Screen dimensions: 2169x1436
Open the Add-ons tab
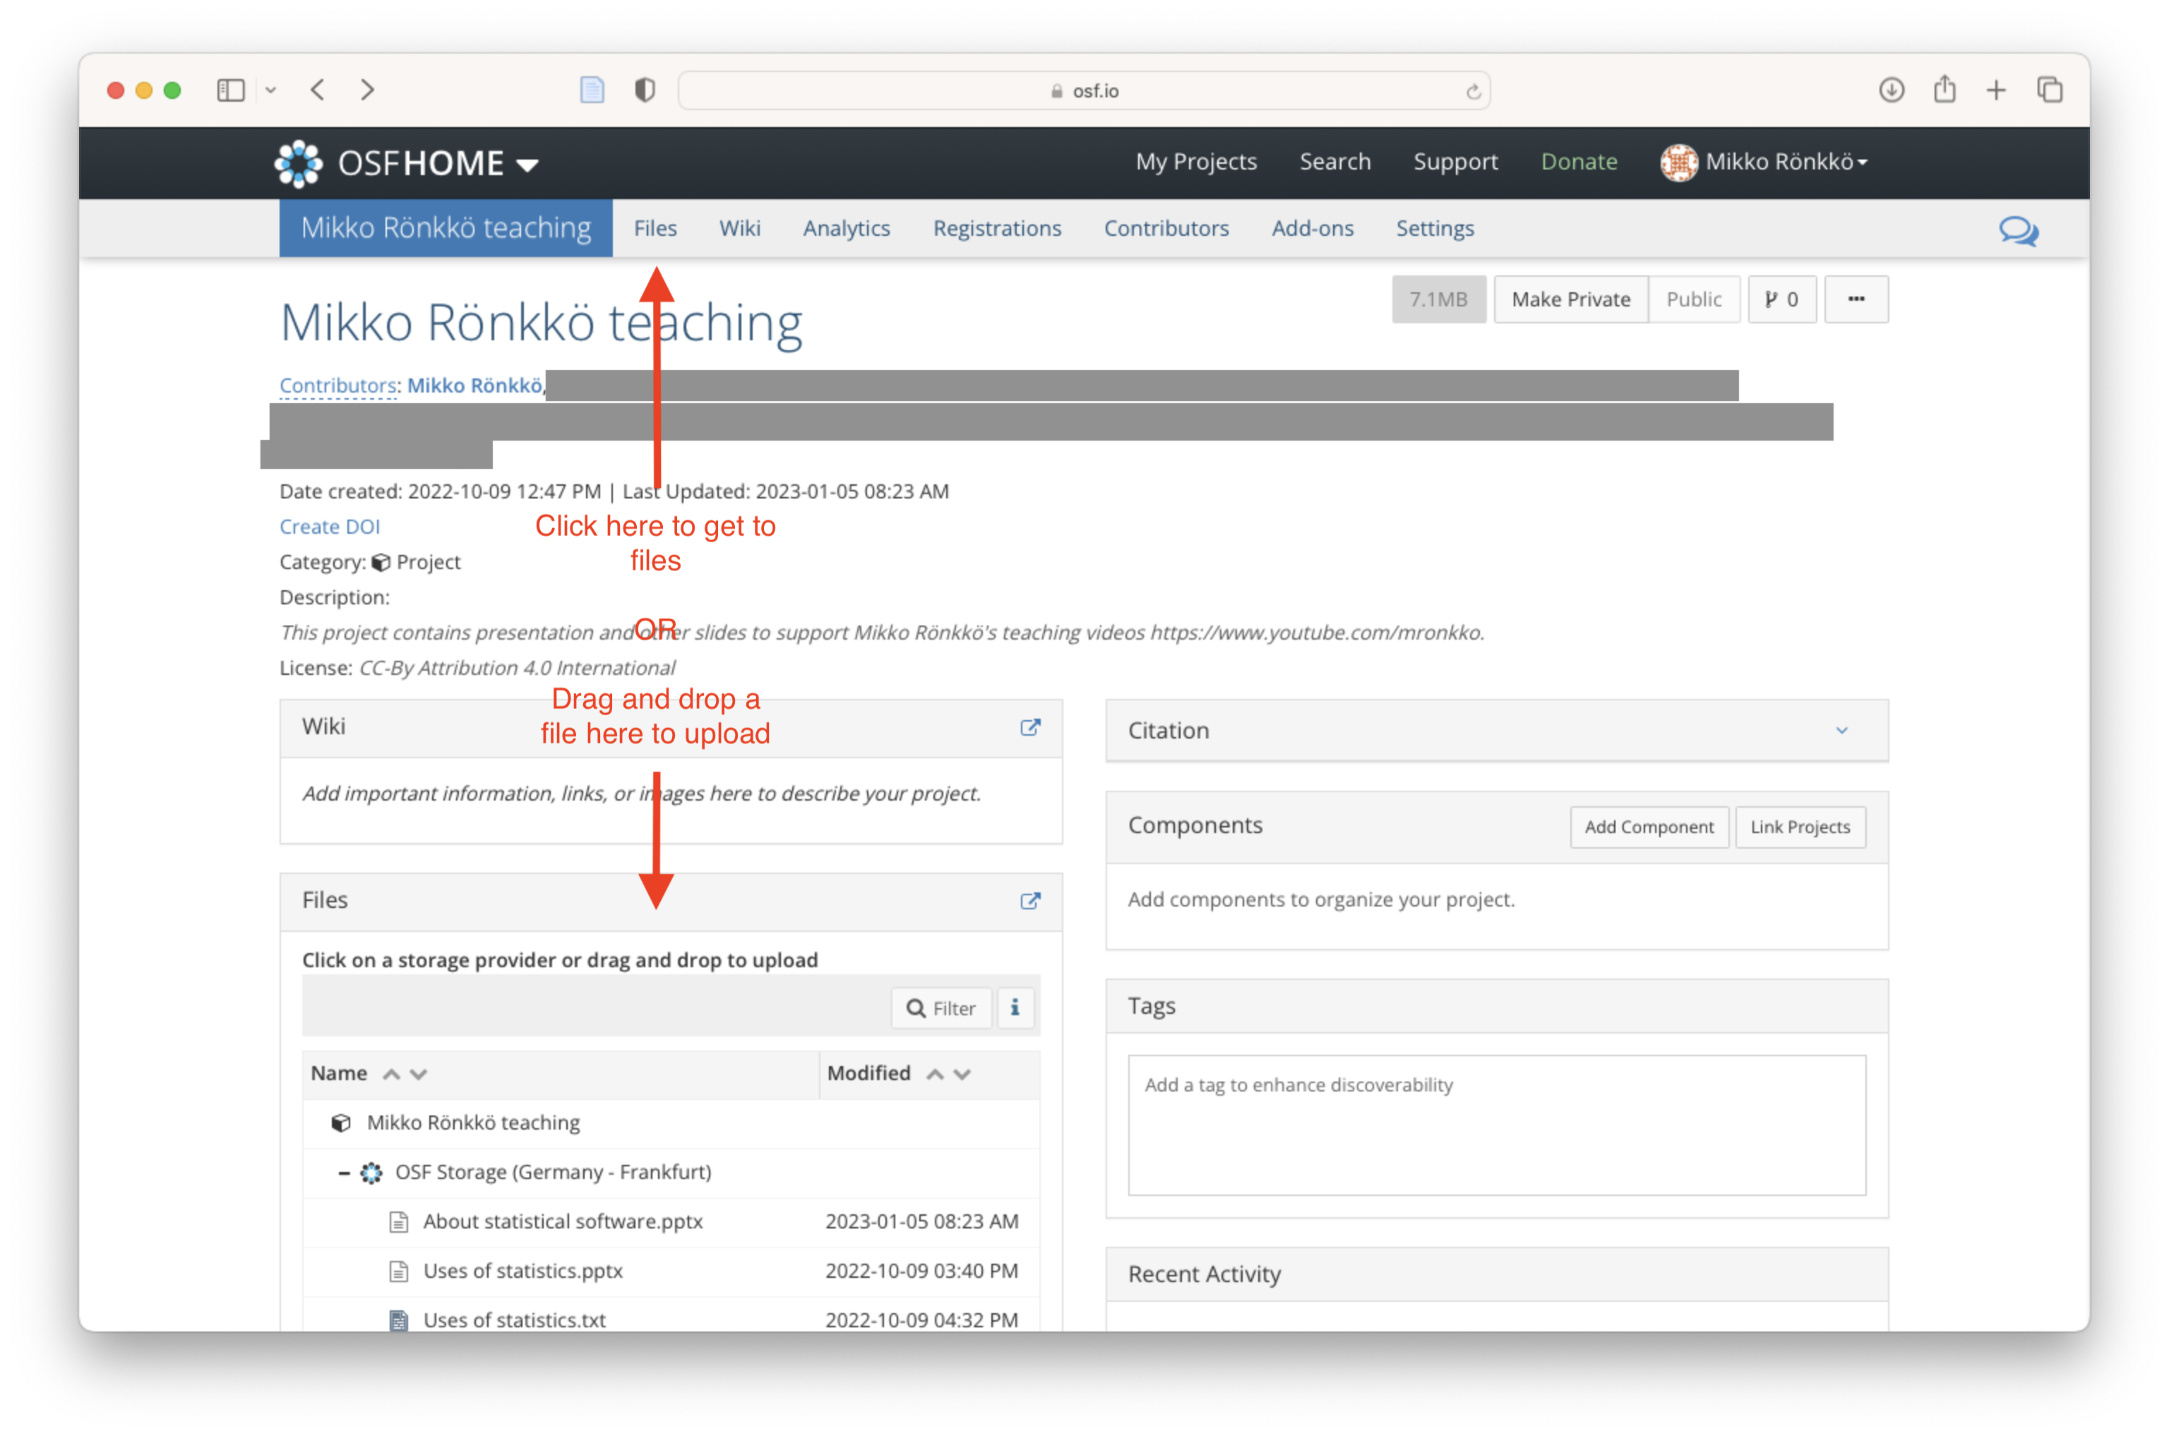point(1312,228)
